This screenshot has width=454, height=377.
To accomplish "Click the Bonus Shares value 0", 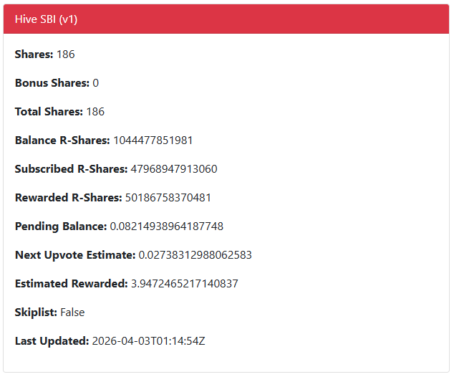I will [95, 83].
